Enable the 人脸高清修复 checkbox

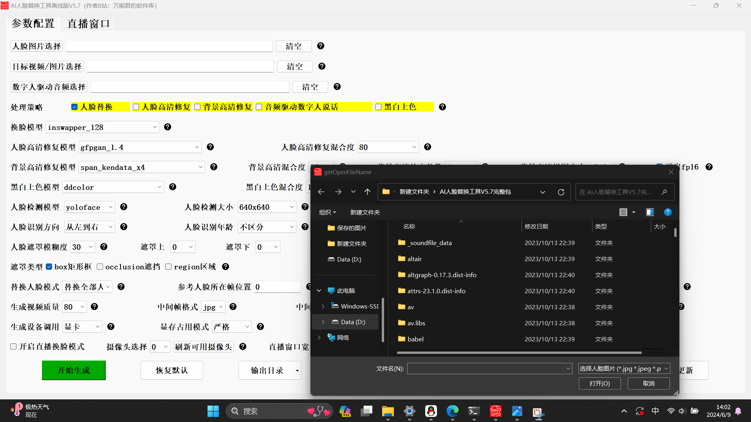pos(136,107)
